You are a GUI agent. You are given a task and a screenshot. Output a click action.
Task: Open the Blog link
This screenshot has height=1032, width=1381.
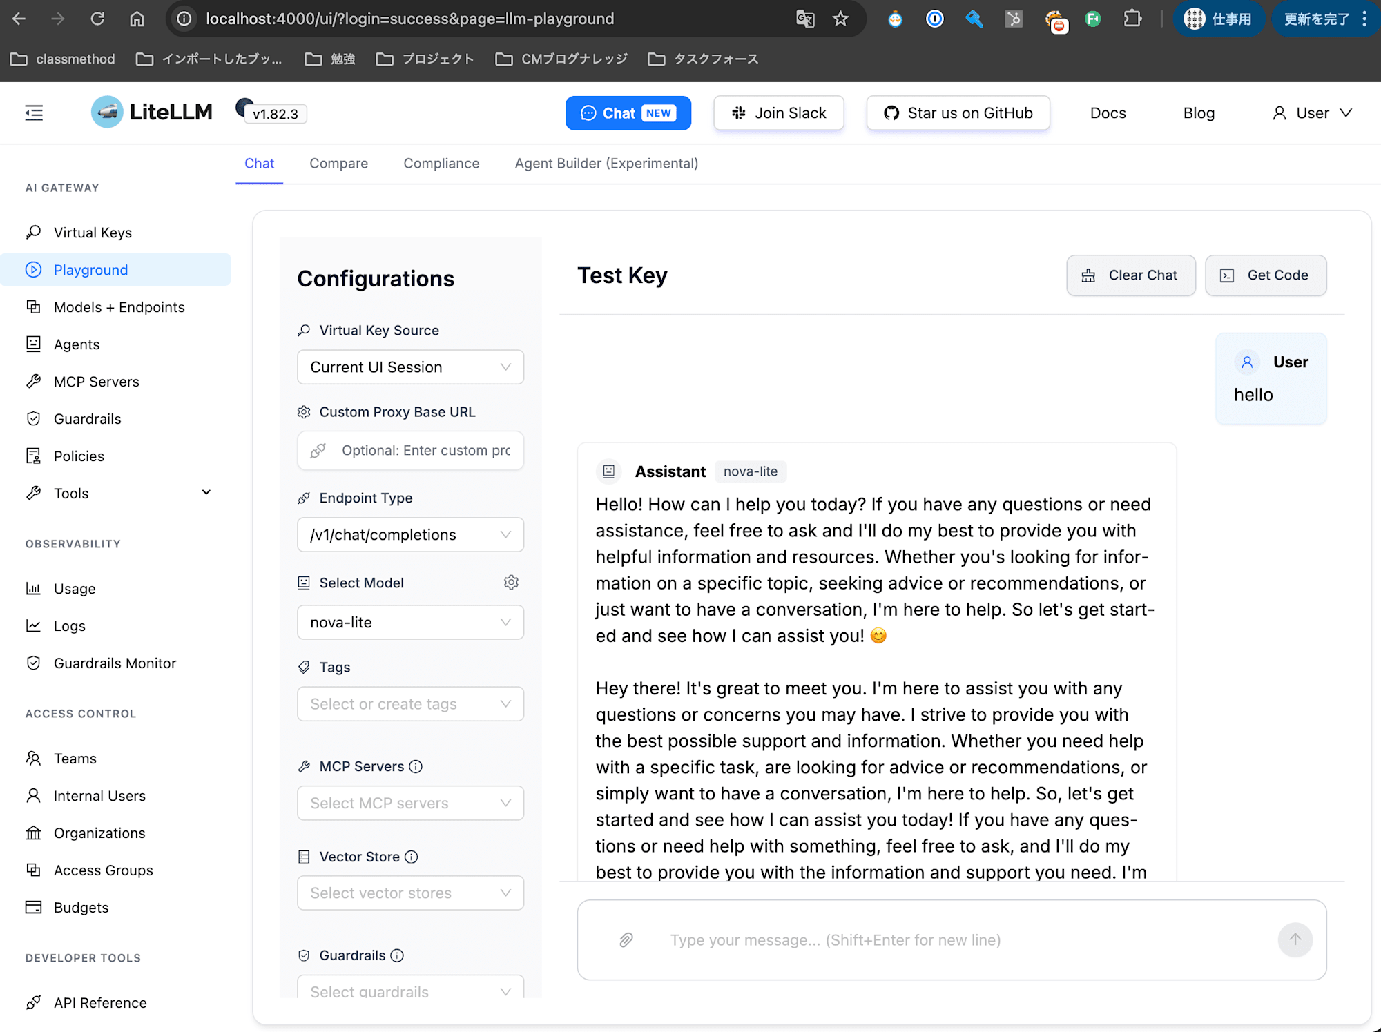1199,113
